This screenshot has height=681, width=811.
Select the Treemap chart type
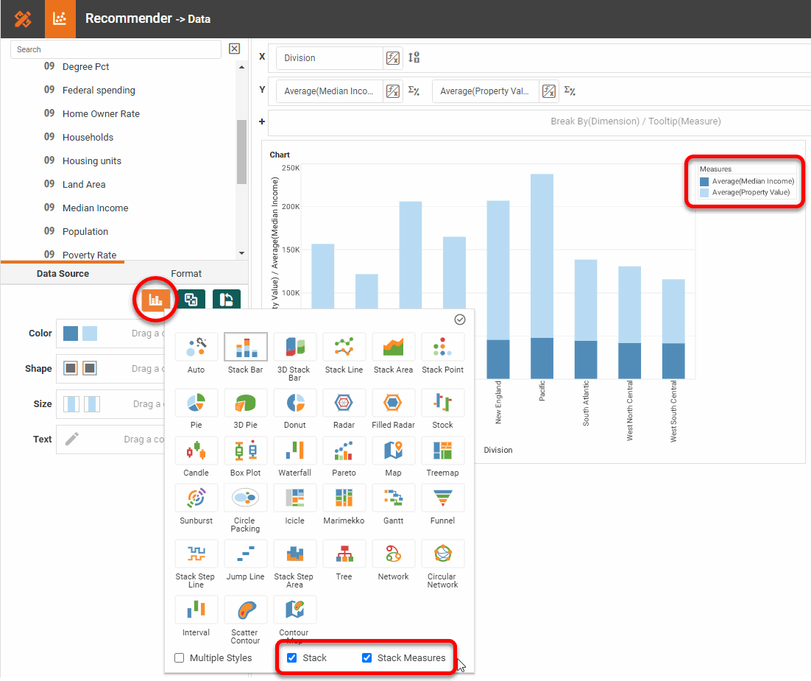click(x=442, y=451)
